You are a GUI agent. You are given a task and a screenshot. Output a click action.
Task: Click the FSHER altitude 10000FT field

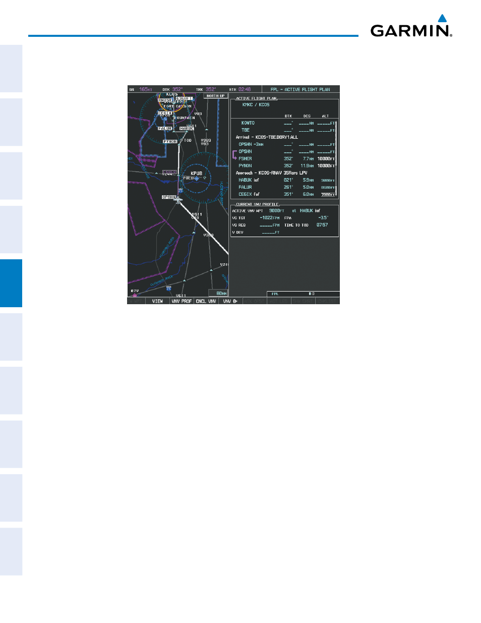326,158
